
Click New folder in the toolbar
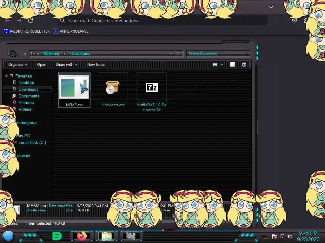[x=96, y=65]
